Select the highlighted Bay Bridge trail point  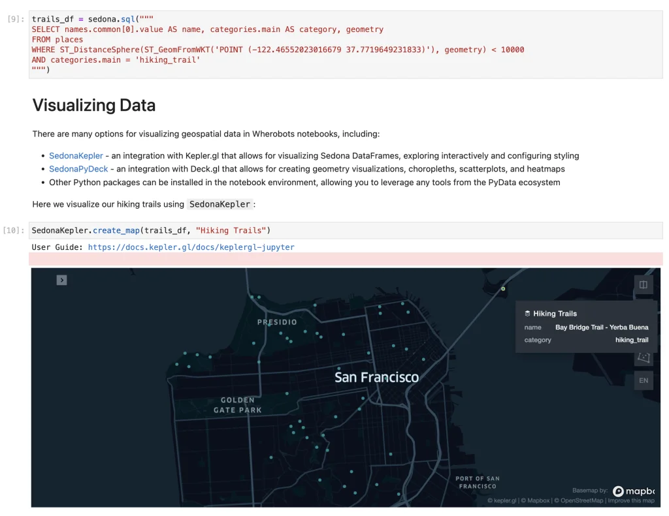click(503, 289)
